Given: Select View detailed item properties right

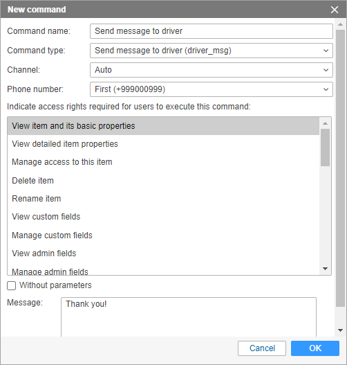Looking at the screenshot, I should click(x=163, y=144).
